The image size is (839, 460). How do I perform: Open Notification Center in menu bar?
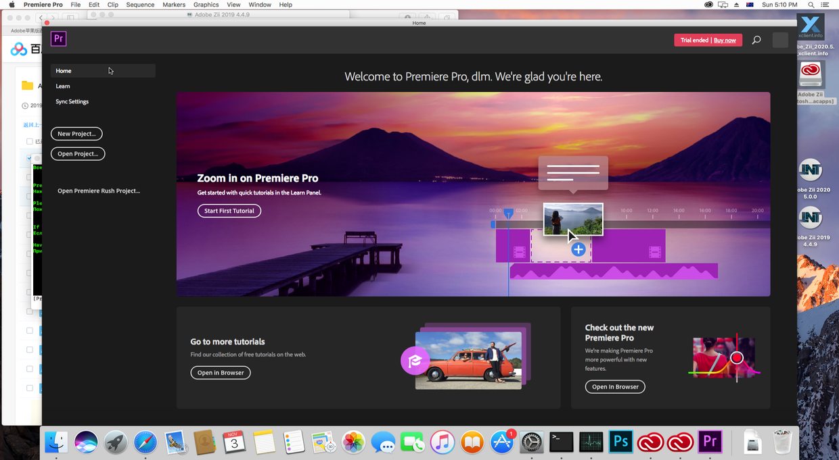[x=825, y=5]
